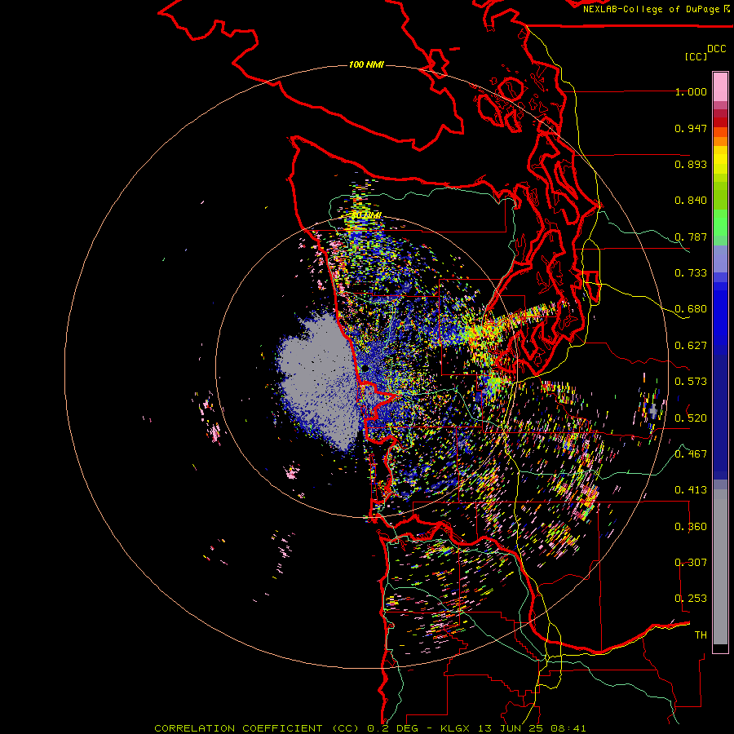Click the 0.413 legend value
The width and height of the screenshot is (734, 734).
coord(691,490)
